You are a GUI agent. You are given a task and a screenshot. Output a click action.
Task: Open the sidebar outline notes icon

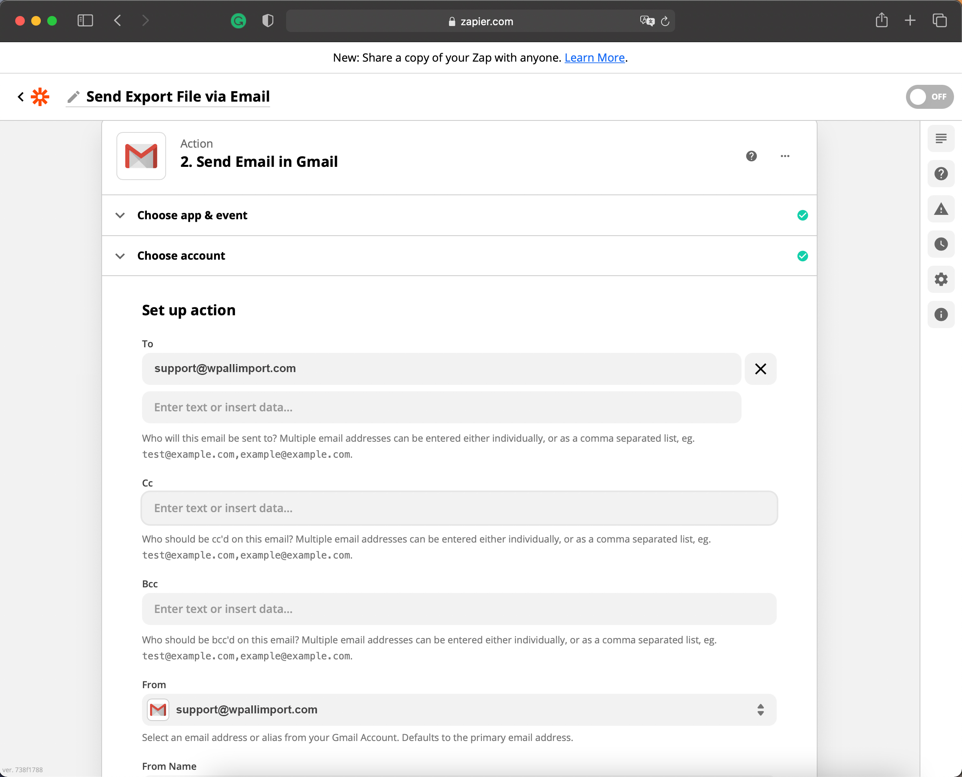pos(940,139)
